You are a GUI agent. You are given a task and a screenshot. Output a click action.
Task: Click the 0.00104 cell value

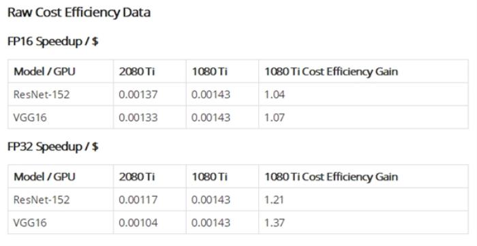pos(138,223)
